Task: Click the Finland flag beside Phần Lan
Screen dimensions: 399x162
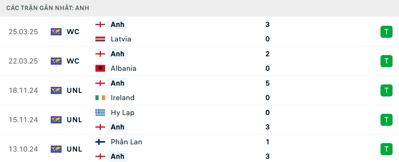Action: click(100, 141)
